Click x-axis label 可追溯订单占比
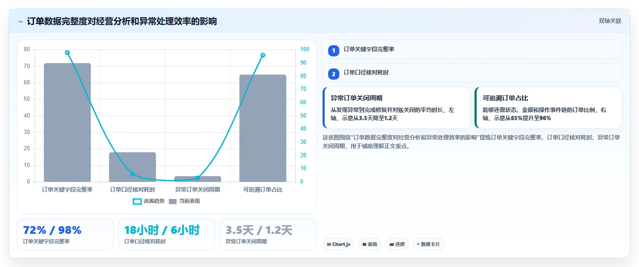The height and width of the screenshot is (267, 639). point(263,189)
